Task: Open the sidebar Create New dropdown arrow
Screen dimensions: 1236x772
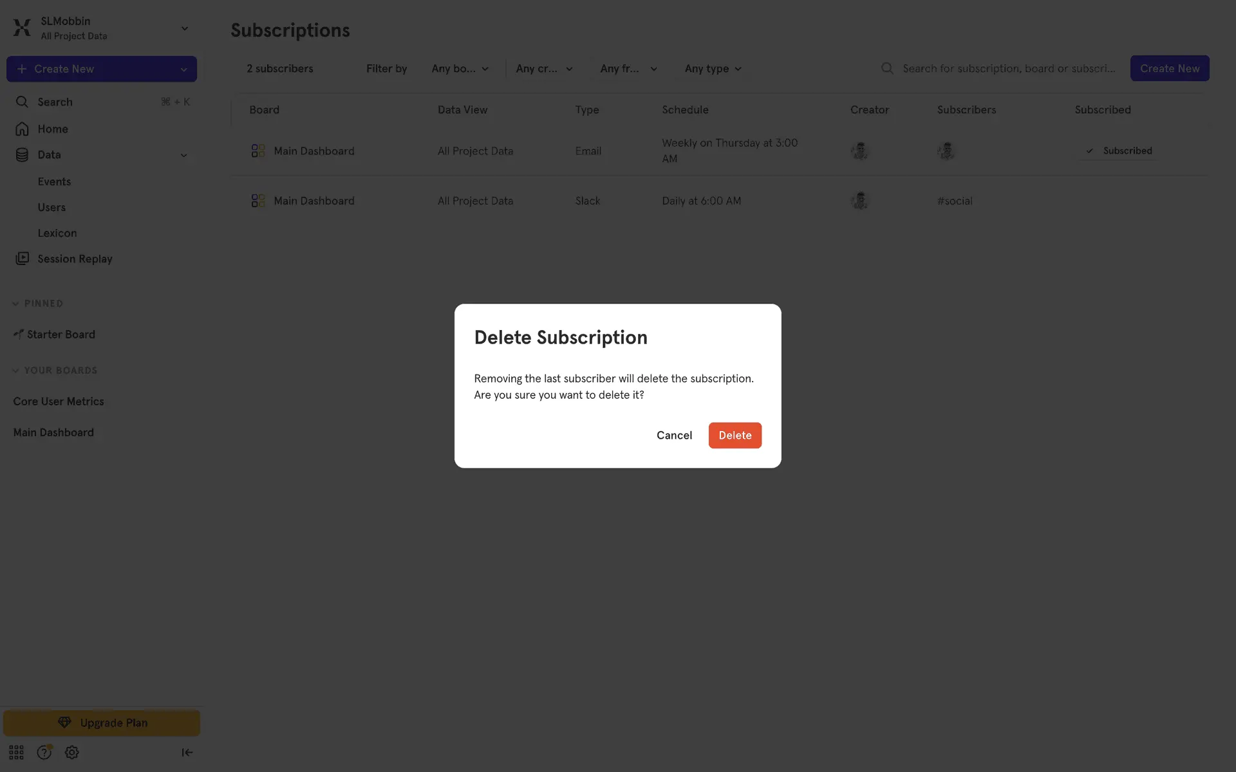Action: 183,69
